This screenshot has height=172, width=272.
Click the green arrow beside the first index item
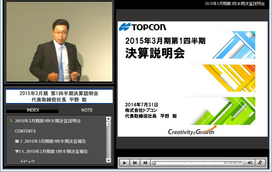click(x=11, y=121)
